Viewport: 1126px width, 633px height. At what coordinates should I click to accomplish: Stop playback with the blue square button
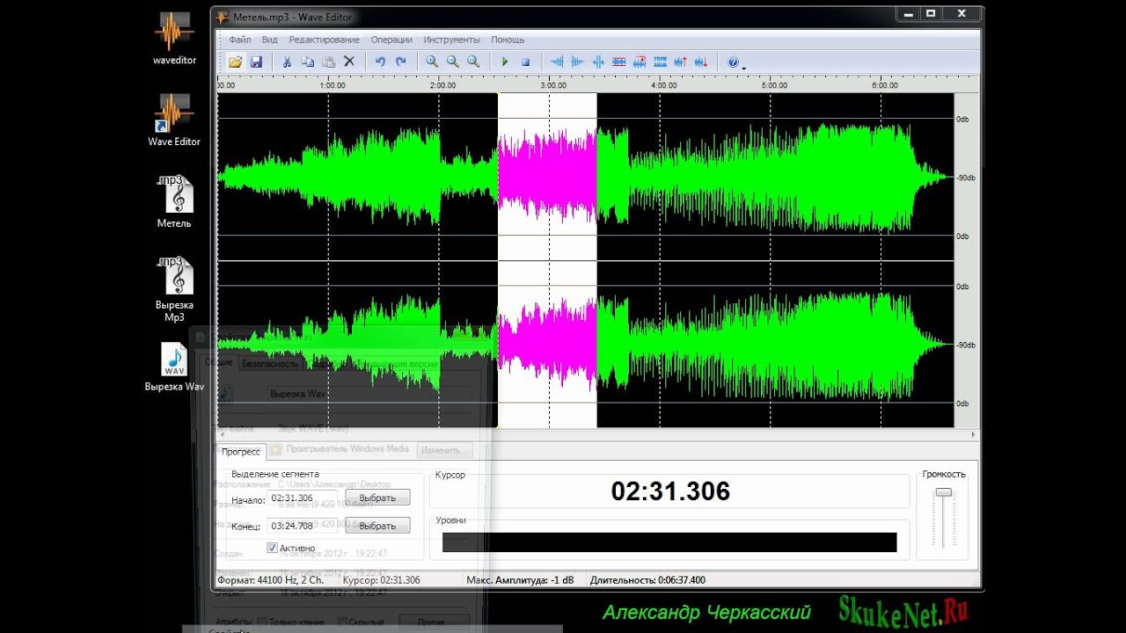click(525, 62)
